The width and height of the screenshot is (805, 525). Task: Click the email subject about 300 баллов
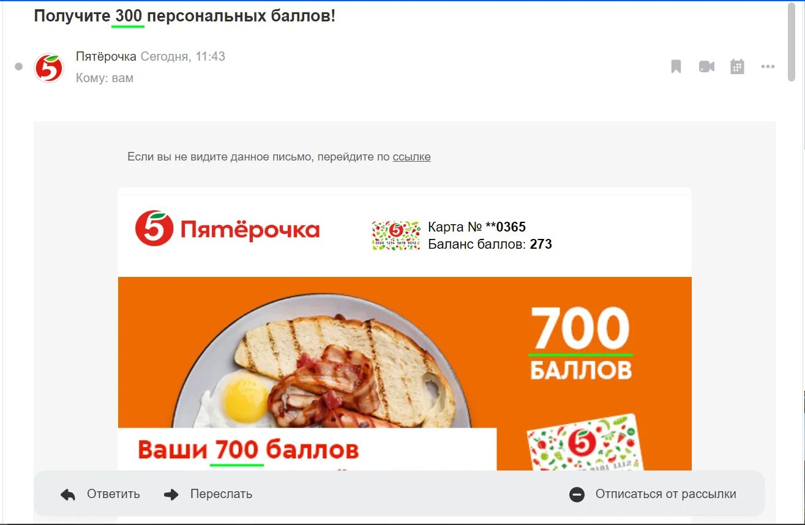[x=185, y=17]
